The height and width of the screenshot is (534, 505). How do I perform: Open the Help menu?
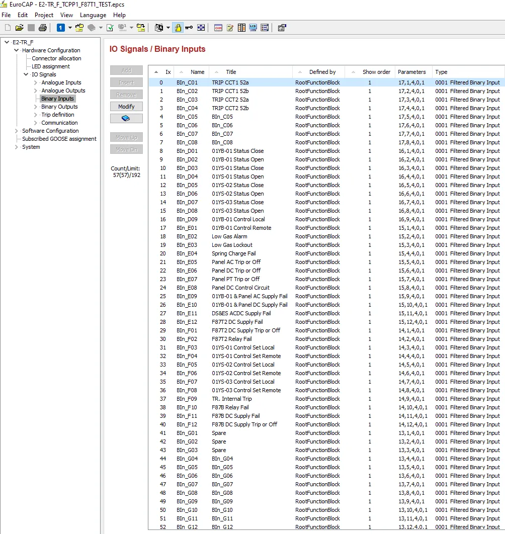coord(119,15)
